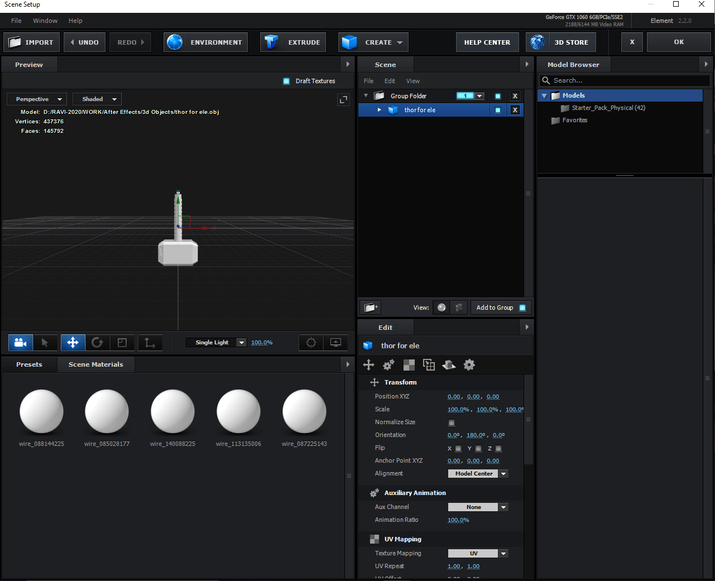Expand the thor for ele tree arrow
715x581 pixels.
[380, 110]
